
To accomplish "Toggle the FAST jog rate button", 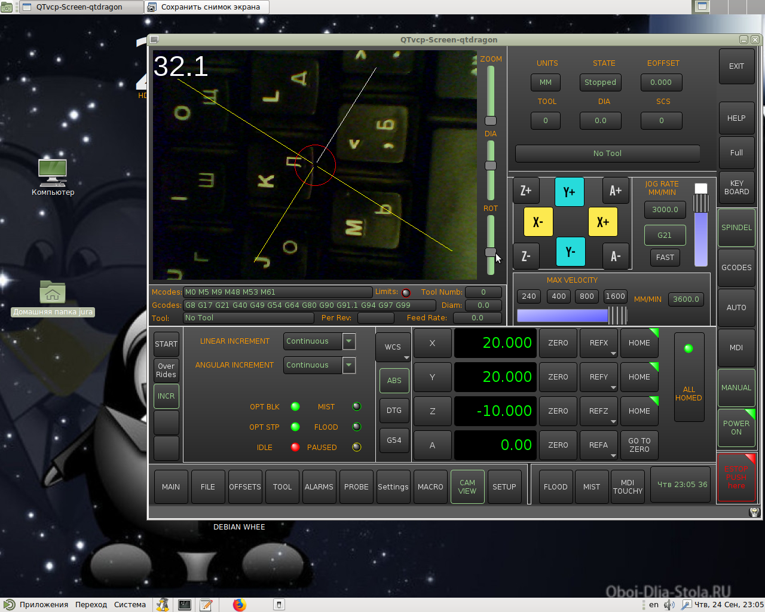I will [x=665, y=258].
